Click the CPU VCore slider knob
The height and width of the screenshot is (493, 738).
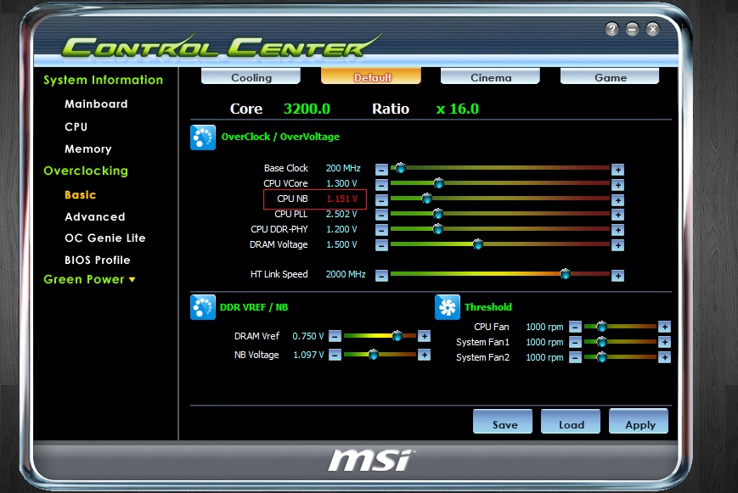coord(439,183)
